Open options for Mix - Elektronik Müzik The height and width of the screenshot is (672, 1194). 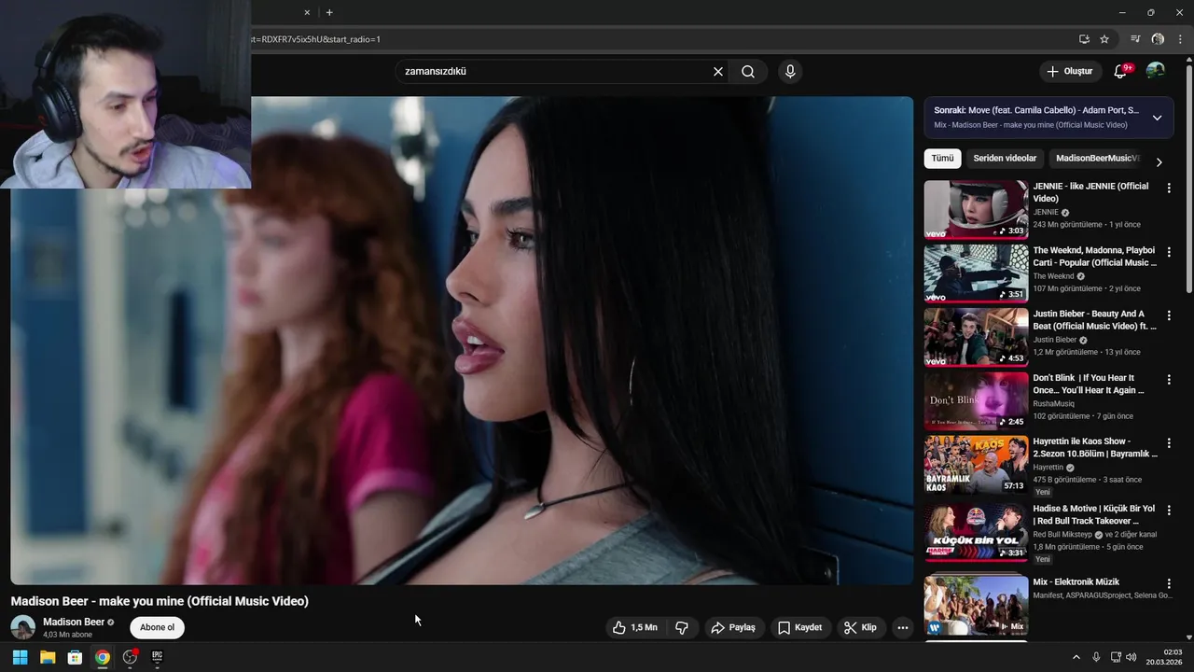[1169, 583]
